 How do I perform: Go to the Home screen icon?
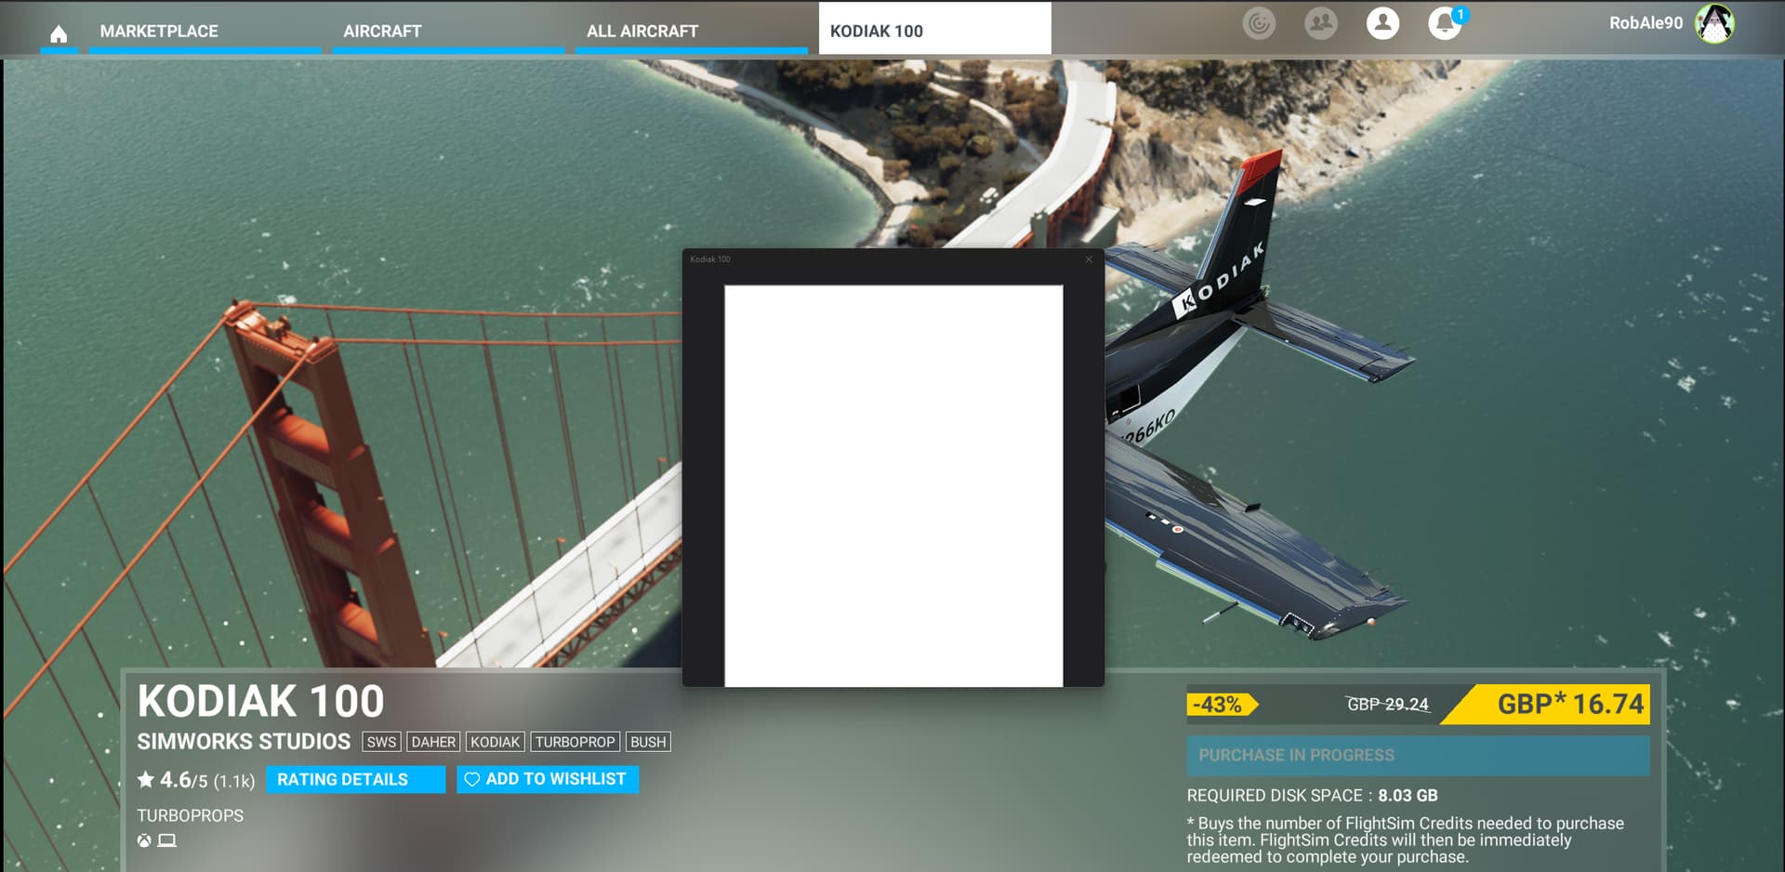pyautogui.click(x=59, y=33)
